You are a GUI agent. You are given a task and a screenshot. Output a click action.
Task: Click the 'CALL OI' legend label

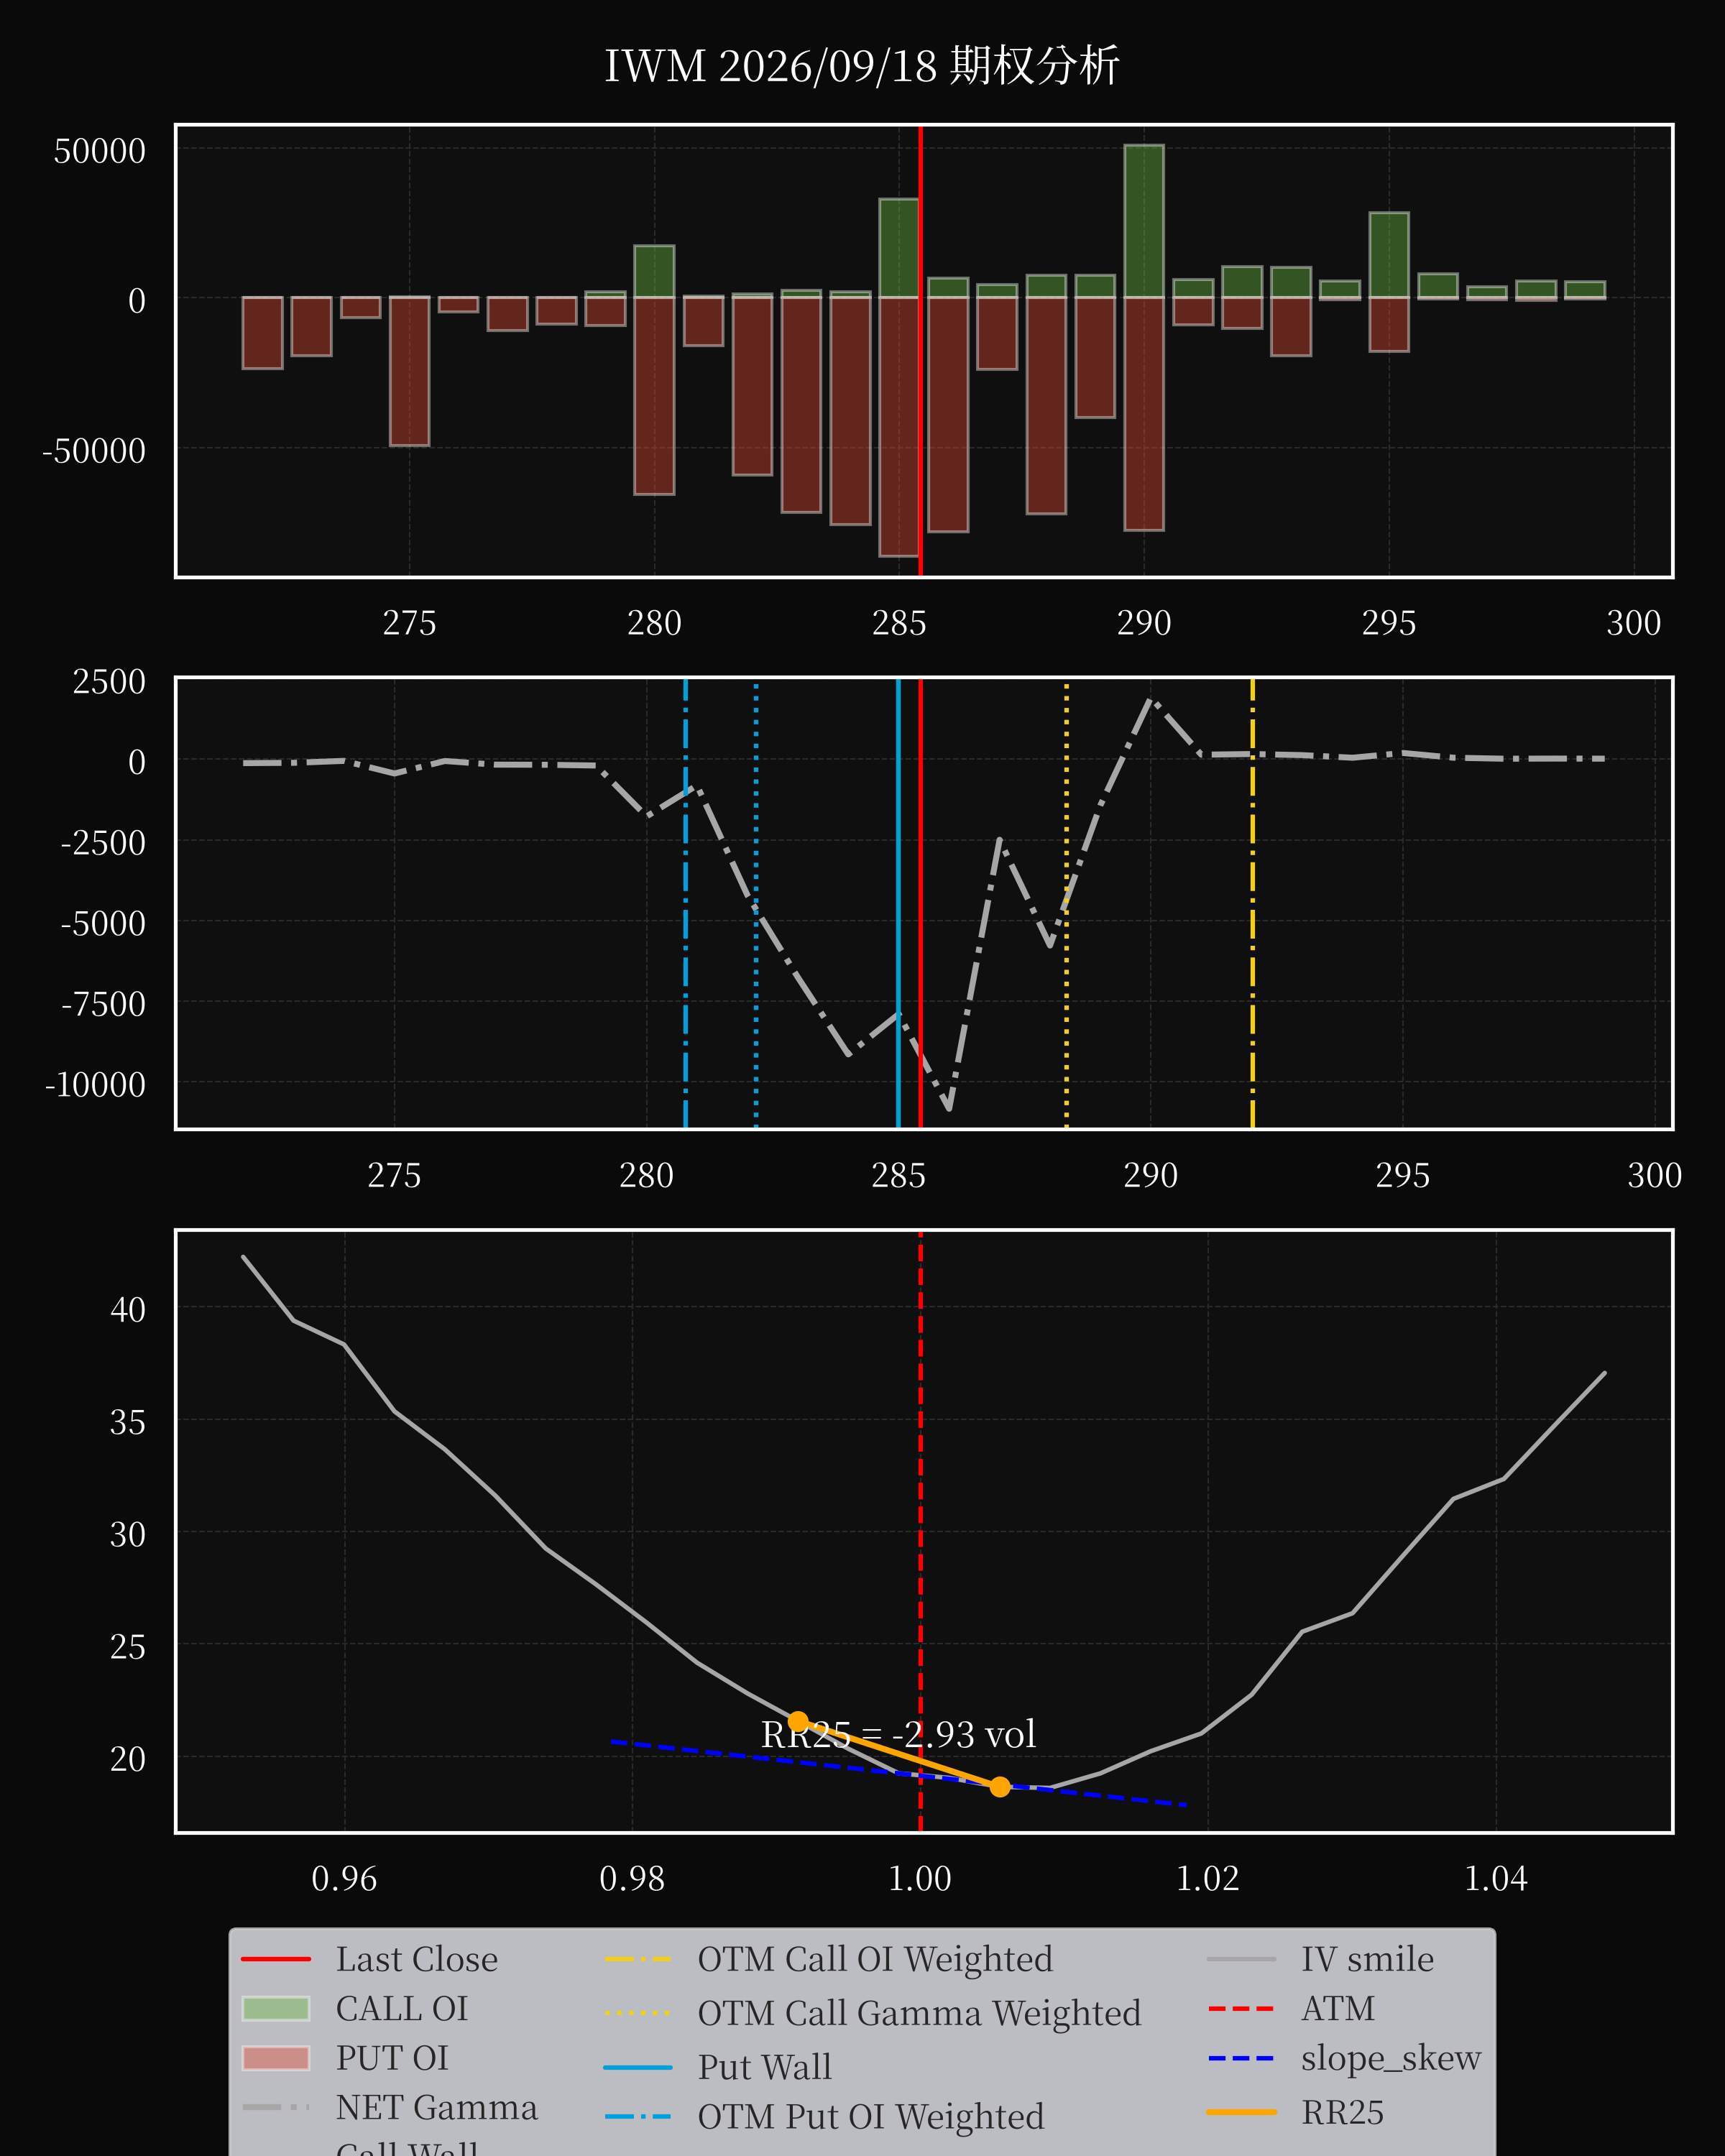[x=402, y=2008]
